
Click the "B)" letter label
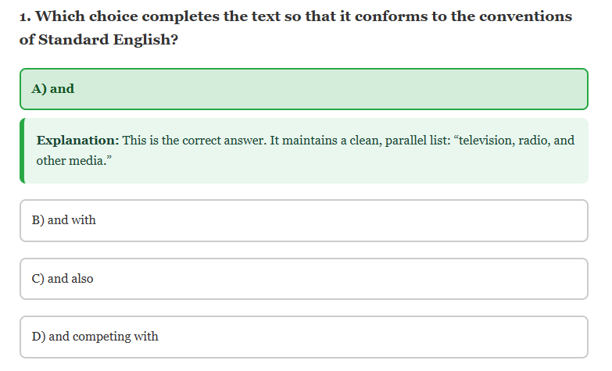(38, 220)
